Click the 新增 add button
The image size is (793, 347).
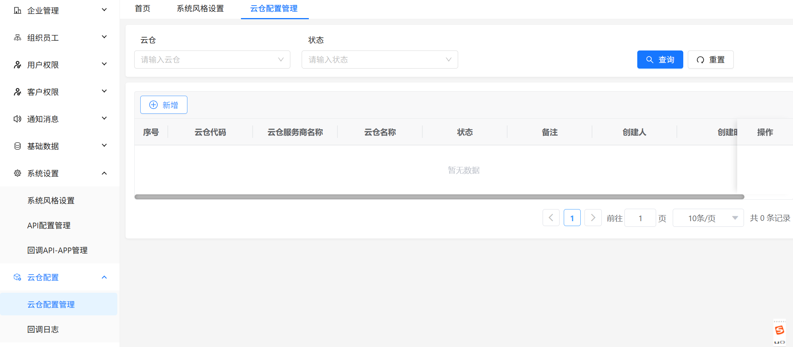click(x=164, y=105)
